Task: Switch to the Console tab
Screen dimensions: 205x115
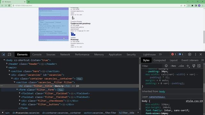Action: click(37, 55)
